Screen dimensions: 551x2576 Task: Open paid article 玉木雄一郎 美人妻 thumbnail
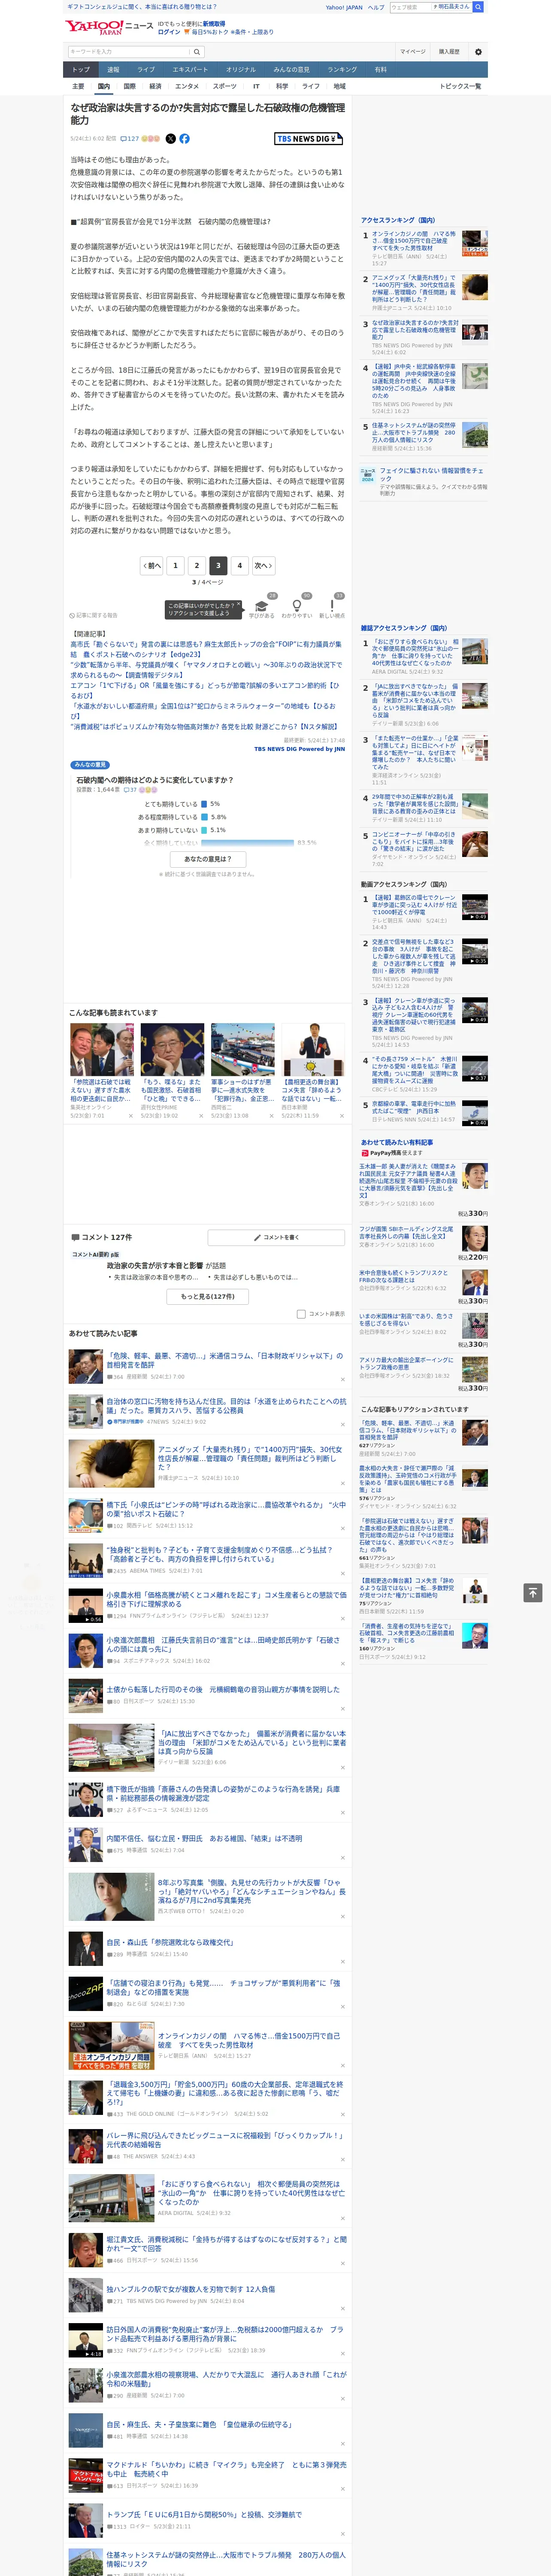pos(475,1175)
